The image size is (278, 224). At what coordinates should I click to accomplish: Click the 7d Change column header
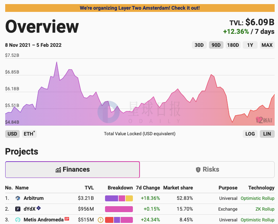point(148,188)
